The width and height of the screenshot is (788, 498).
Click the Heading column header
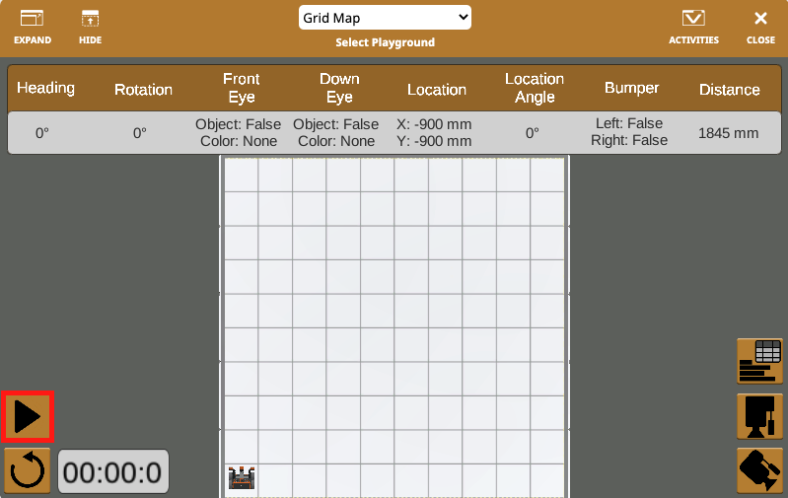[x=45, y=88]
